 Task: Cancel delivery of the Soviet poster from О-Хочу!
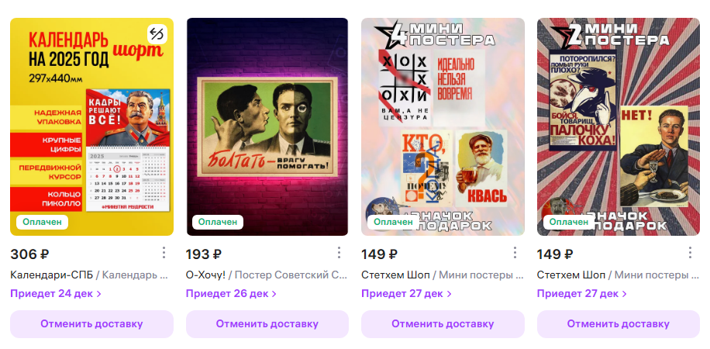click(267, 324)
